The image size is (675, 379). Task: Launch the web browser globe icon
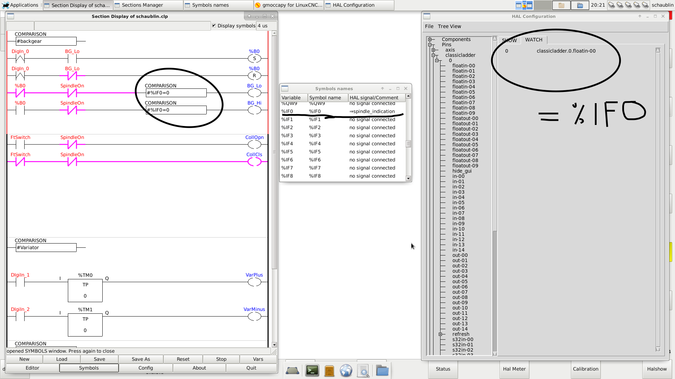pos(346,371)
